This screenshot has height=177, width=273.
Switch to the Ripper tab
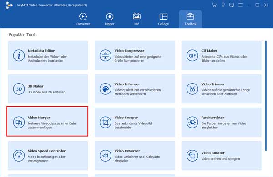pos(110,19)
